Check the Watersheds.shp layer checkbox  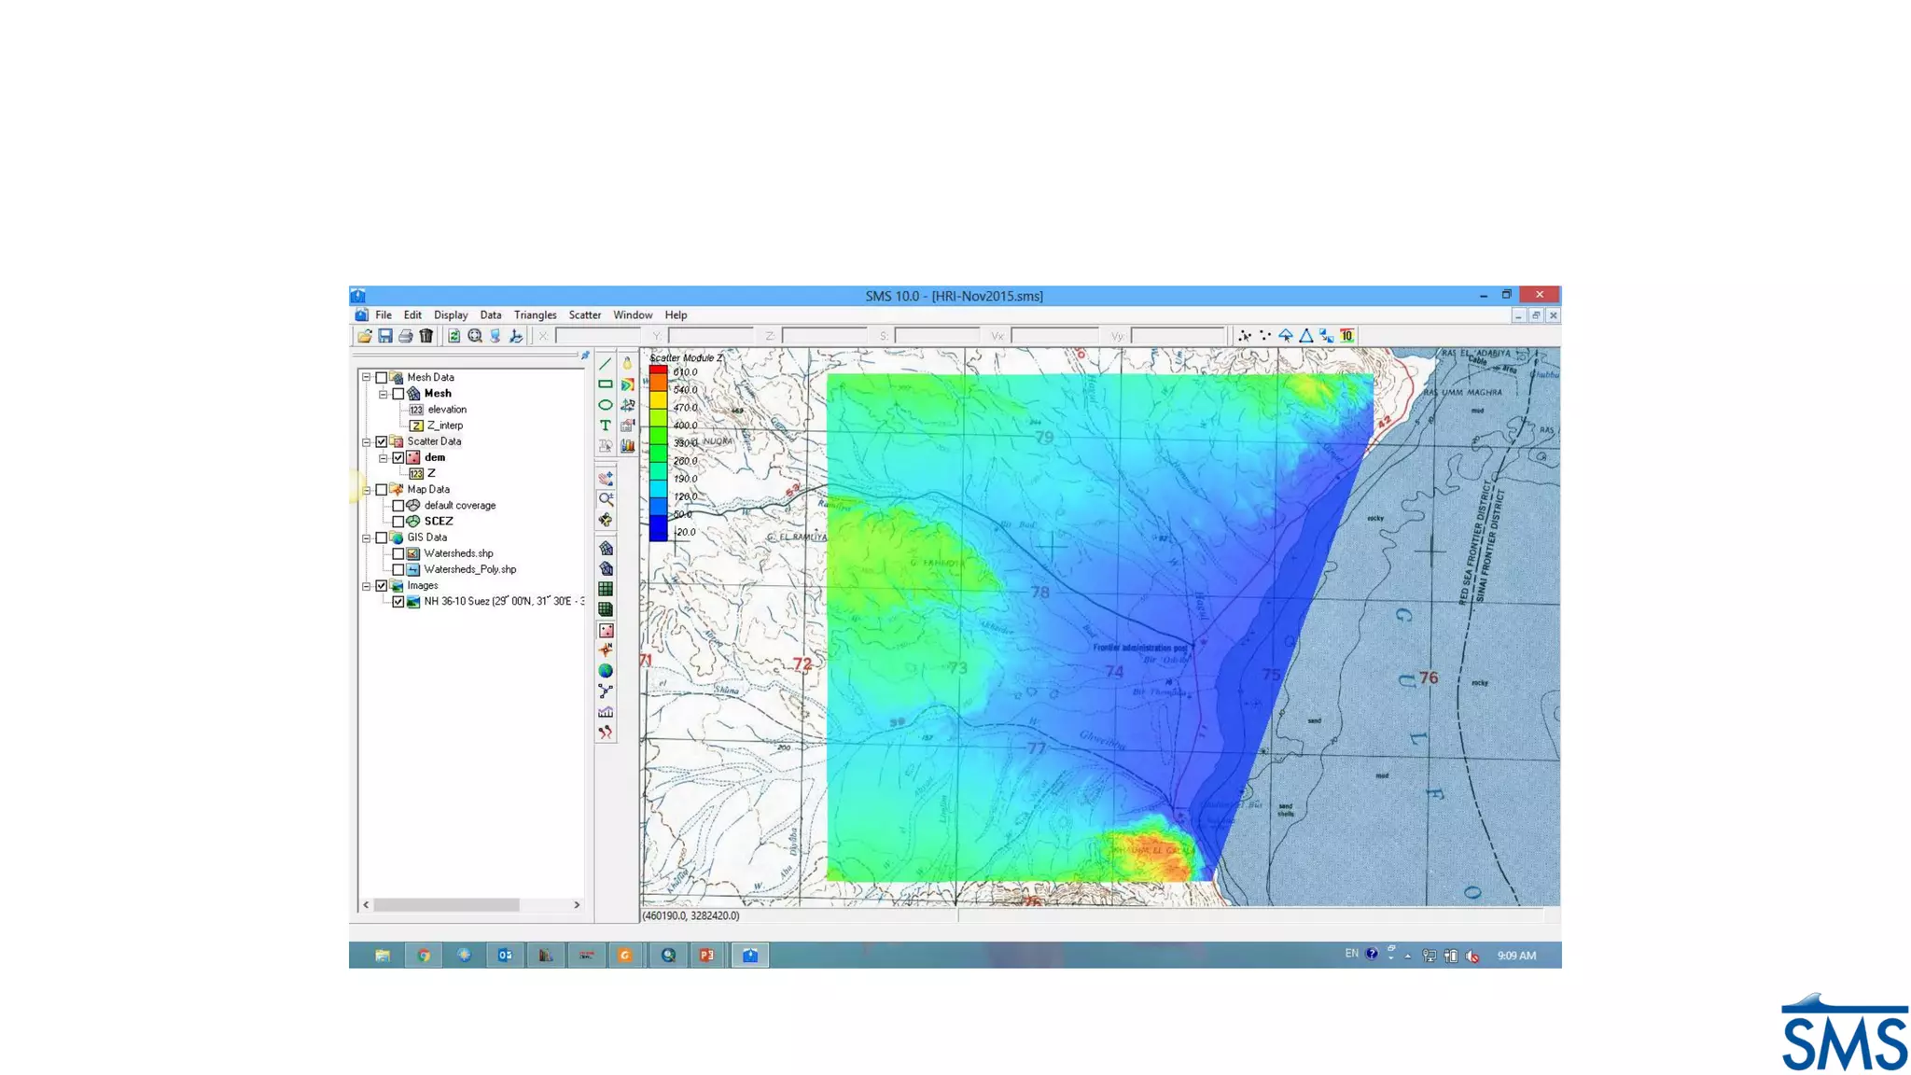pos(398,553)
